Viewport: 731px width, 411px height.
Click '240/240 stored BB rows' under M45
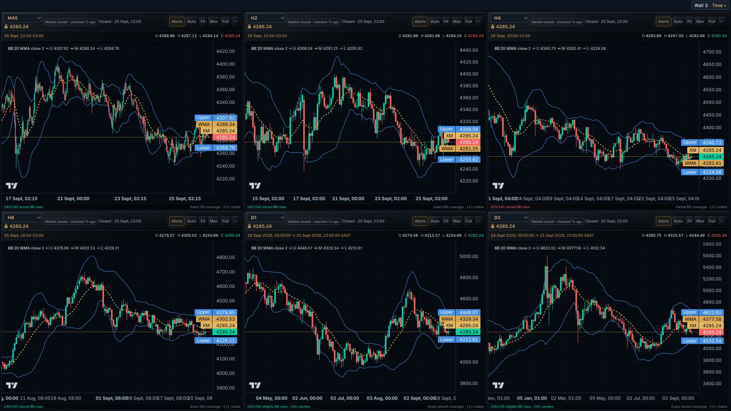pyautogui.click(x=23, y=207)
